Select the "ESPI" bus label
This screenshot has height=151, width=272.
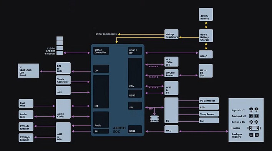151,109
